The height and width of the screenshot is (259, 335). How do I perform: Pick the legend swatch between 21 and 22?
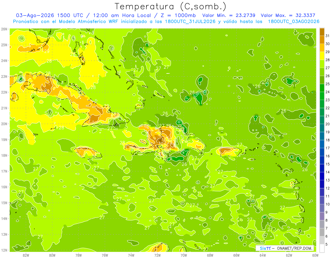322,112
